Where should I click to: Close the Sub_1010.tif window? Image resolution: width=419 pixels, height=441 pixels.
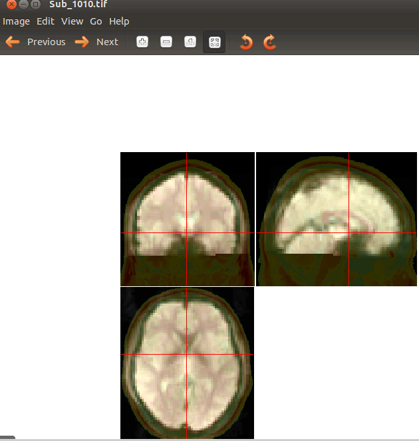(x=11, y=4)
